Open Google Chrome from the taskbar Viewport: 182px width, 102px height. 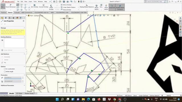[x=115, y=99]
